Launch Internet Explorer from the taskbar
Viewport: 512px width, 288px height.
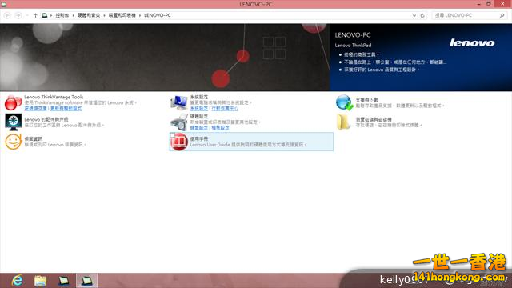(x=17, y=281)
